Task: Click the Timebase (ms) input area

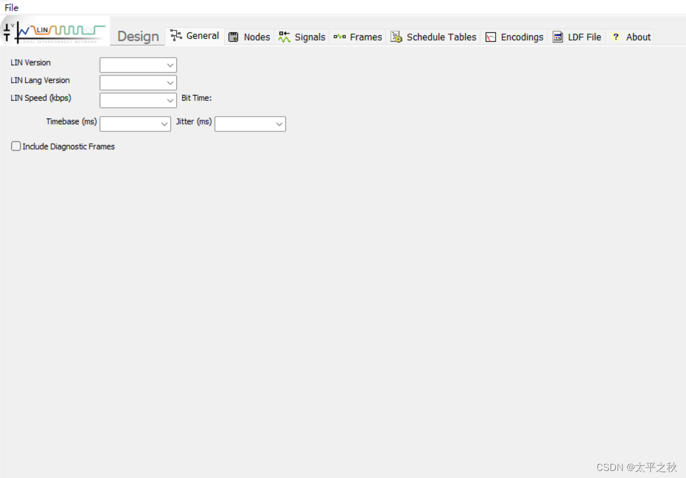Action: click(x=130, y=124)
